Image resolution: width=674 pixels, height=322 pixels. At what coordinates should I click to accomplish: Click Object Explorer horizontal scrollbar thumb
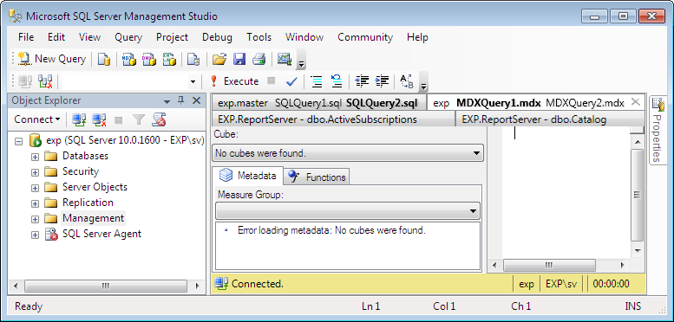(x=105, y=286)
